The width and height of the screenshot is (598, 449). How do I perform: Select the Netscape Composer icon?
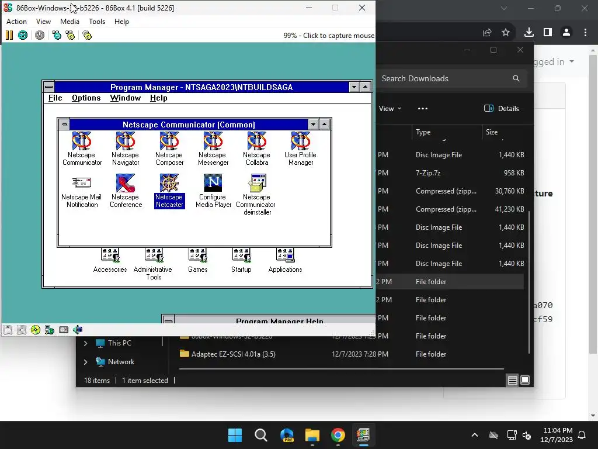point(169,148)
